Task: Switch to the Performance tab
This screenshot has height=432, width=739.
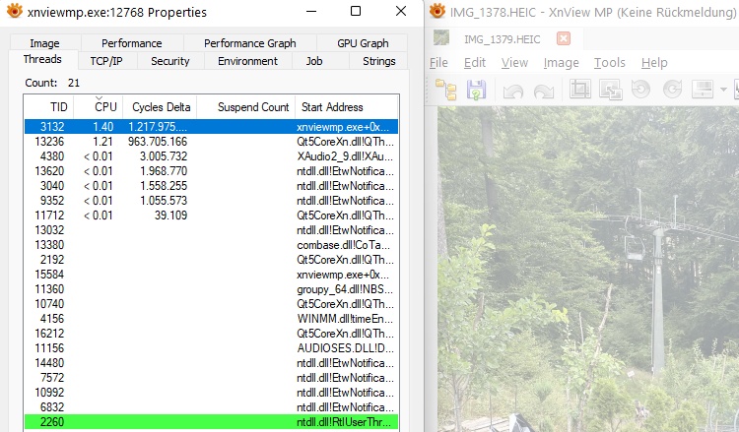Action: [132, 43]
